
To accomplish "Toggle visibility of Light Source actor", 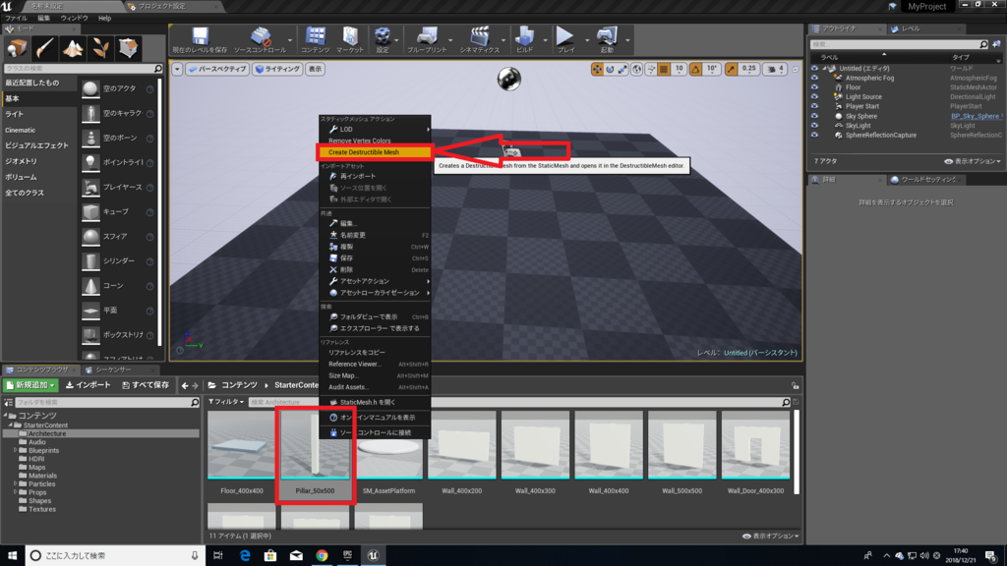I will pyautogui.click(x=814, y=97).
